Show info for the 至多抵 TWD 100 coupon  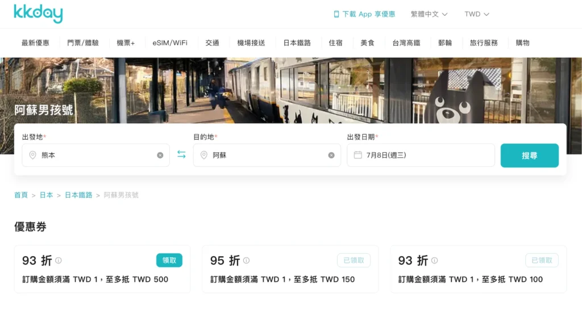[x=435, y=260]
